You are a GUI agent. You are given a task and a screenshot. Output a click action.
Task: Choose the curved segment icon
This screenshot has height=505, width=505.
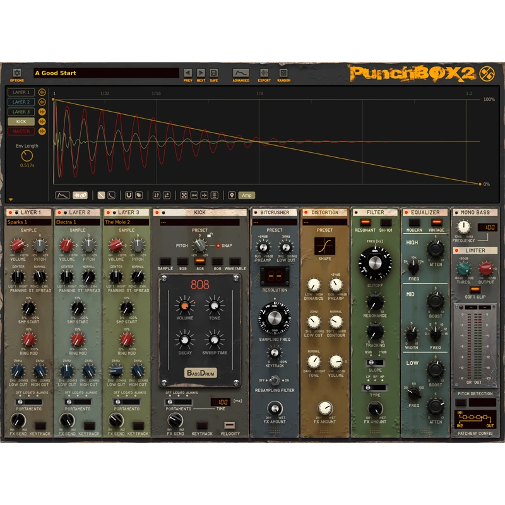pos(111,195)
